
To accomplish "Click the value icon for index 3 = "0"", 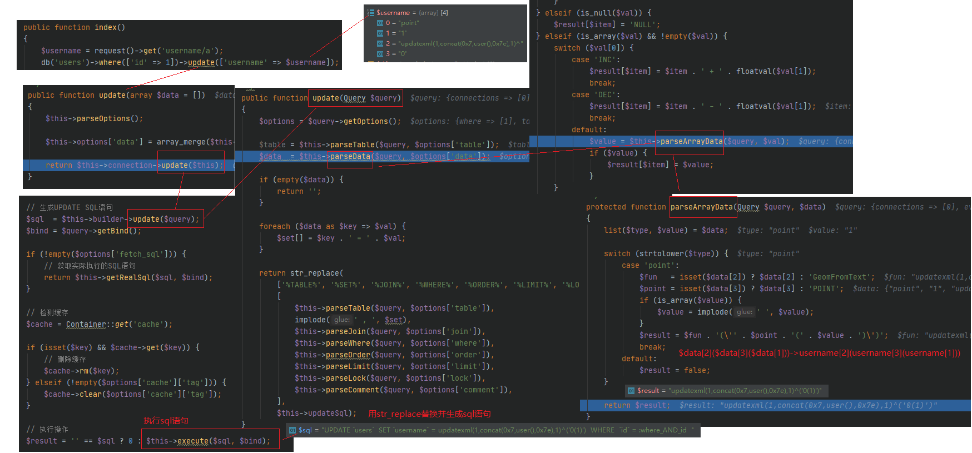I will pyautogui.click(x=380, y=54).
